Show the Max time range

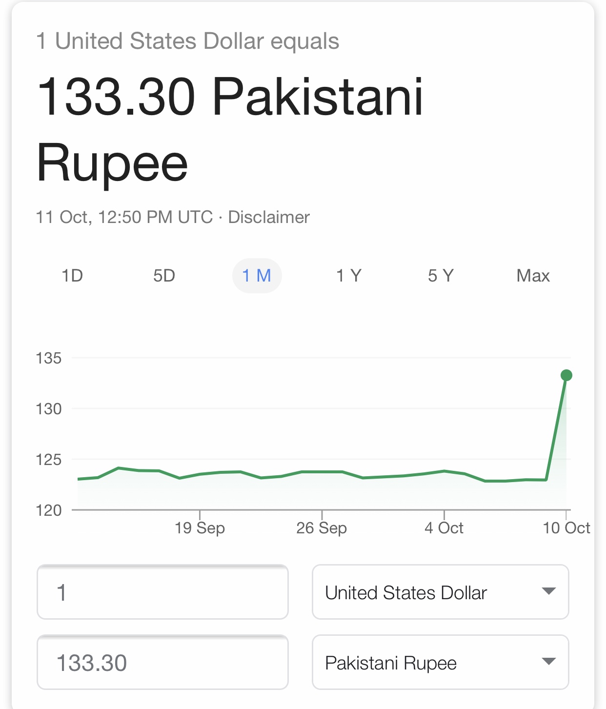pos(533,276)
